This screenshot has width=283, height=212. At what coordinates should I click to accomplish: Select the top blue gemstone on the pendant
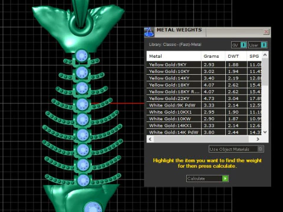(81, 55)
